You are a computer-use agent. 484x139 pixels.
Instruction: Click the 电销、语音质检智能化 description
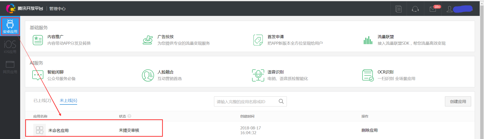(x=288, y=79)
